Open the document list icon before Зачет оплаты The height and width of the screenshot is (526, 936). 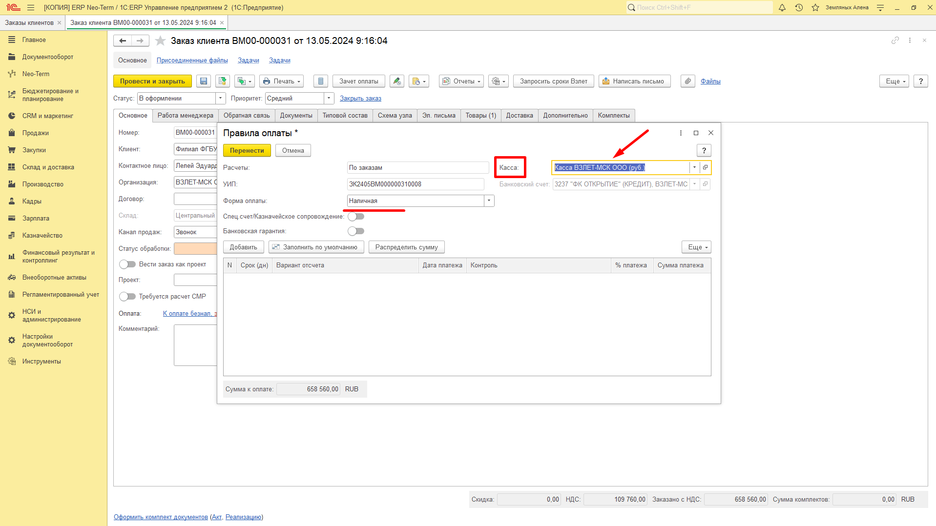point(321,81)
